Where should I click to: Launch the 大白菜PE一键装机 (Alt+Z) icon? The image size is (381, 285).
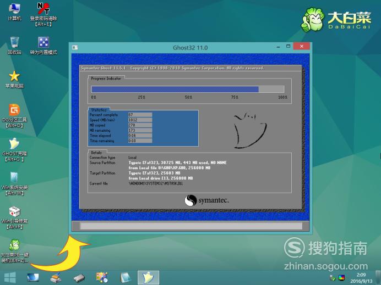pyautogui.click(x=14, y=251)
